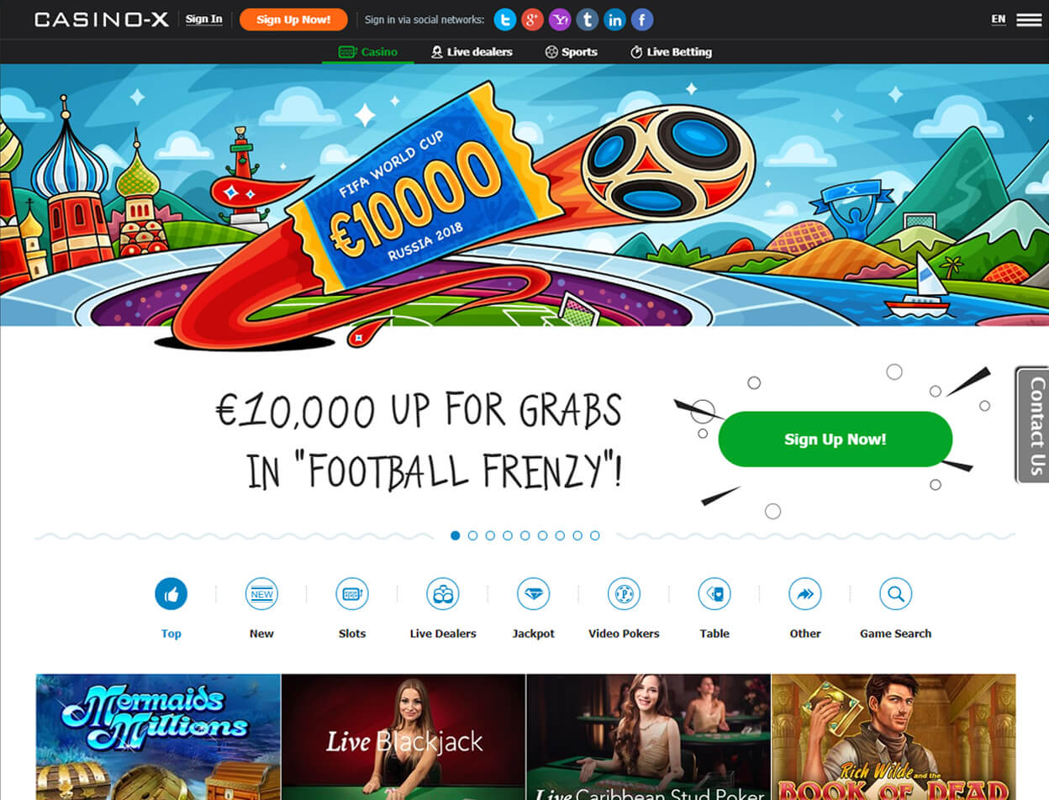Open the Sports tab

click(571, 52)
